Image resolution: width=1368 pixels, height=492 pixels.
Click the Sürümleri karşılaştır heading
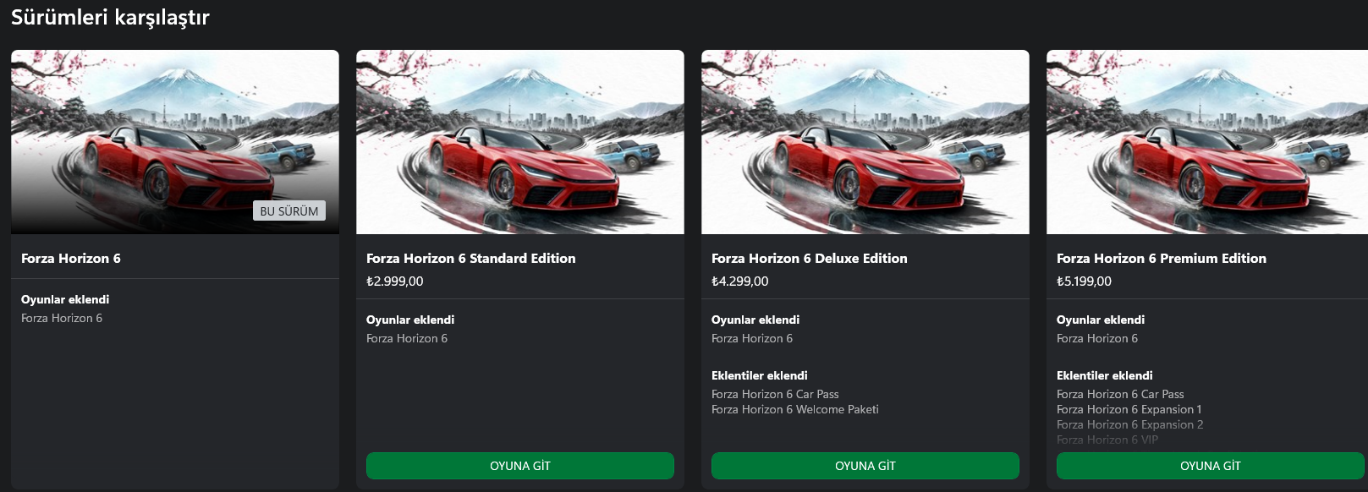pos(110,18)
